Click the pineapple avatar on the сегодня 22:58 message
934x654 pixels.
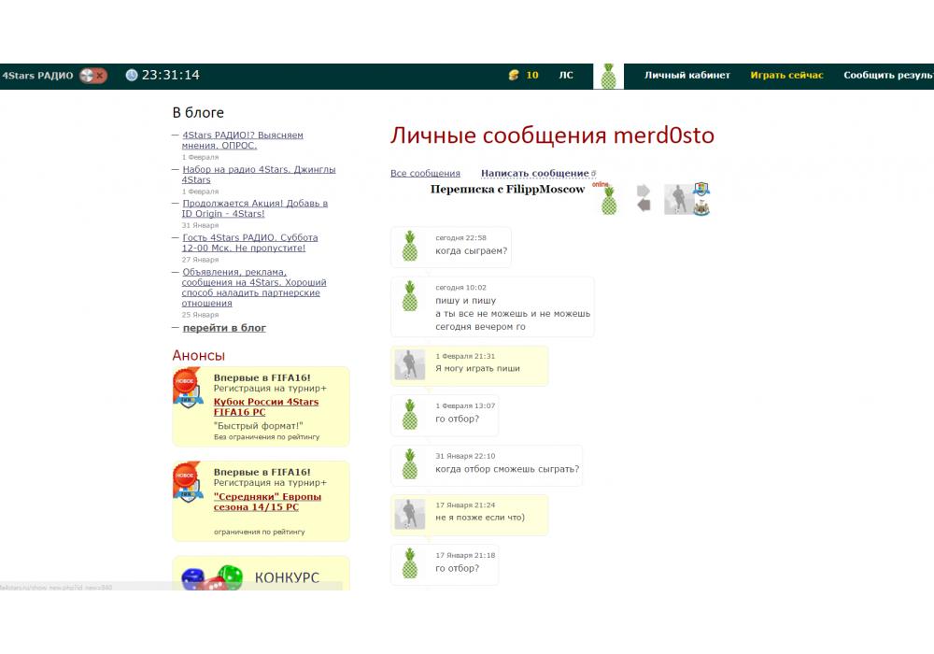[x=410, y=246]
